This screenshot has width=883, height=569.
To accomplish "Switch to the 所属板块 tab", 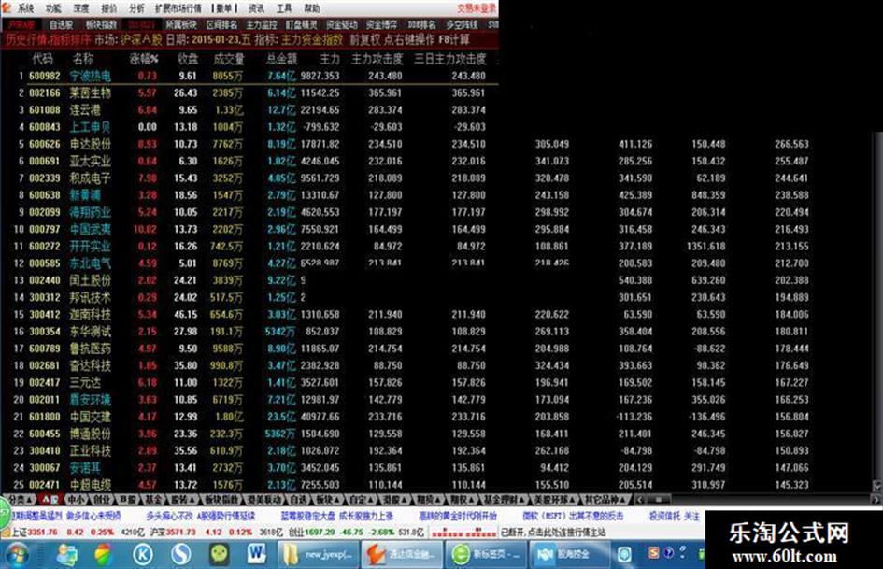I will click(180, 25).
